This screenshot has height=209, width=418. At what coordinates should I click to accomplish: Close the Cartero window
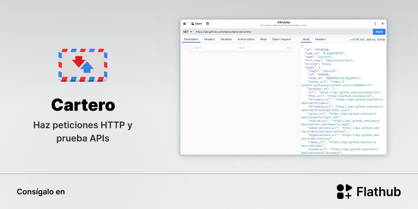[382, 24]
